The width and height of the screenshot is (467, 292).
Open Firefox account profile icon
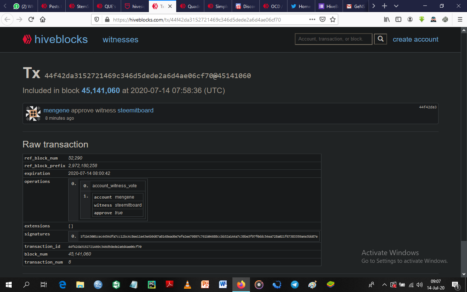tap(410, 19)
